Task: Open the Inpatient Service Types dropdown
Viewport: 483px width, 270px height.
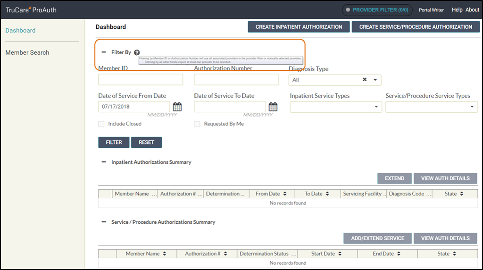Action: pyautogui.click(x=376, y=107)
